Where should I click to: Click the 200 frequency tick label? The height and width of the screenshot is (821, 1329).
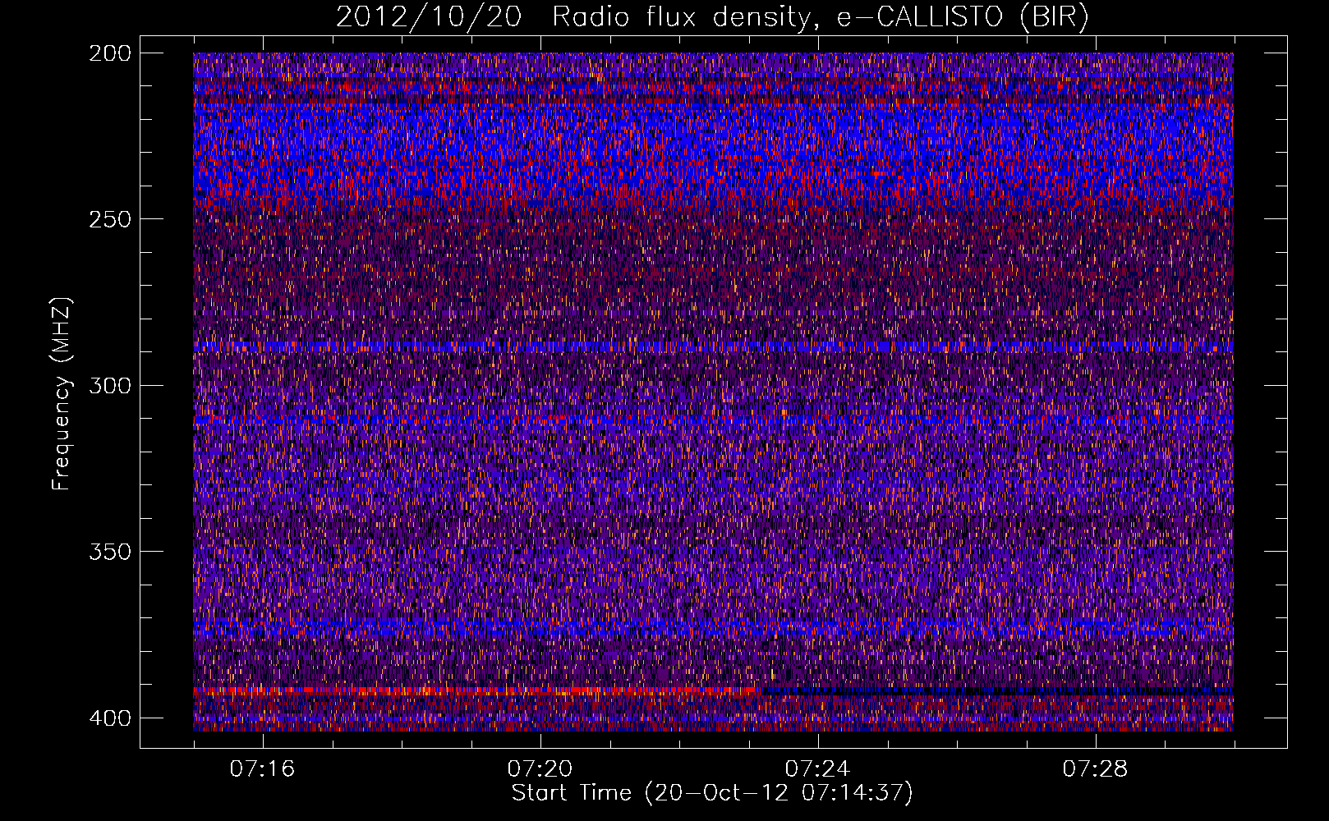tap(110, 53)
